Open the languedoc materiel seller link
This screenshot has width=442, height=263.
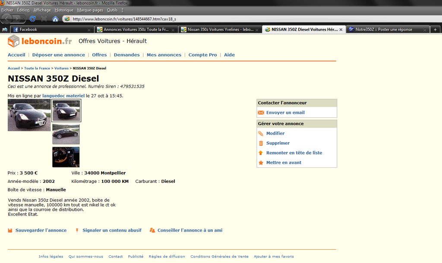[63, 96]
